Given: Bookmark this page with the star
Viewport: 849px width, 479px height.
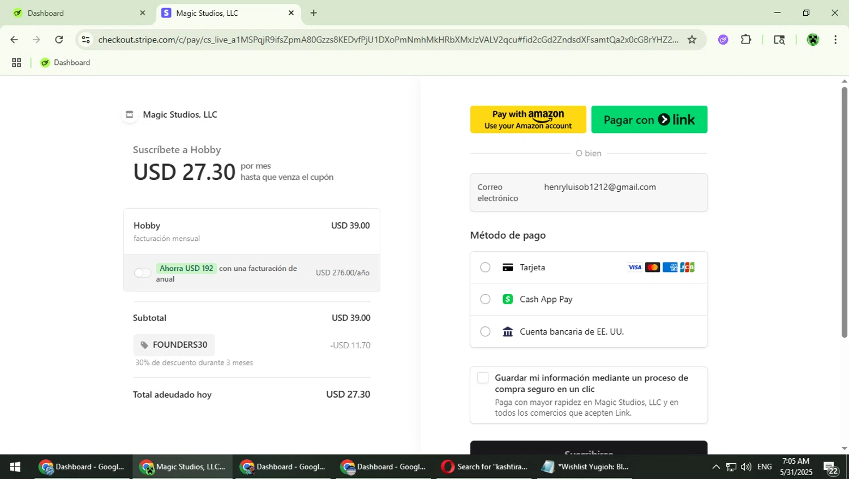Looking at the screenshot, I should point(692,40).
